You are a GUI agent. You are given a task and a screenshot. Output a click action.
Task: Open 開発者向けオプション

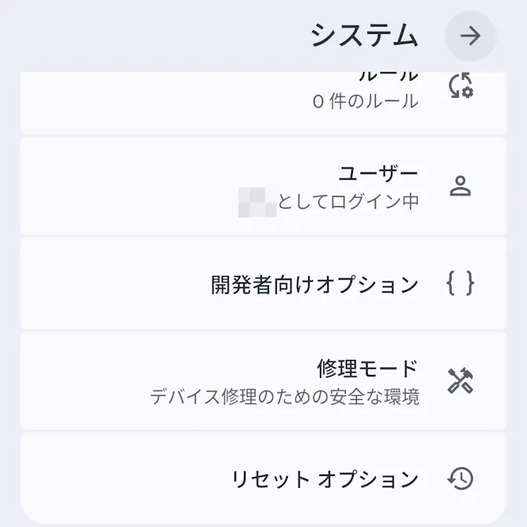click(x=314, y=284)
